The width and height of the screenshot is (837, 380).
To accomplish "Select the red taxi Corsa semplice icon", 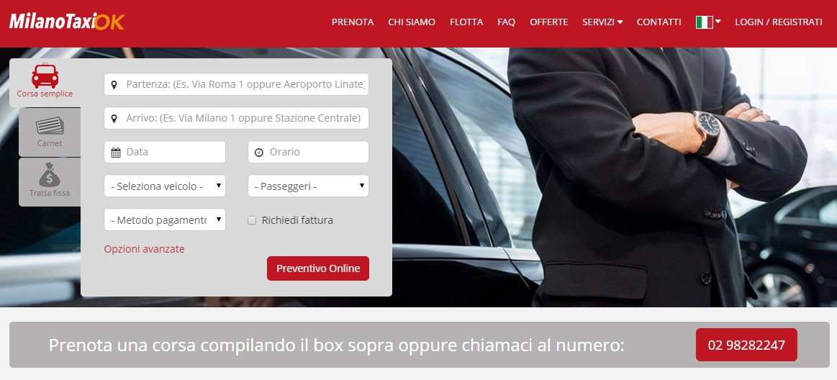I will click(x=45, y=76).
